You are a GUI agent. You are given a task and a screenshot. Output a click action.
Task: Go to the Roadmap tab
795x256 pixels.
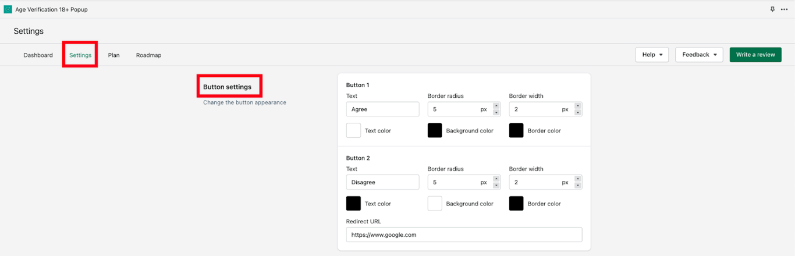click(x=148, y=55)
